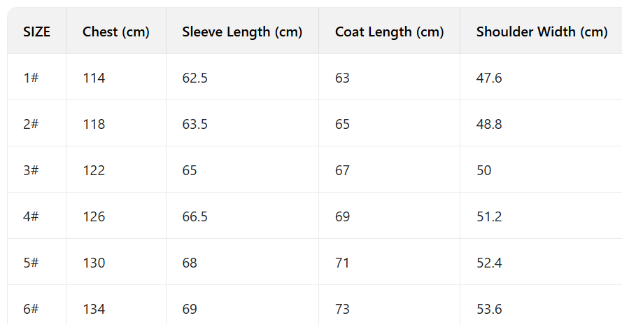
Task: Select coat length value 71
Action: [x=342, y=263]
